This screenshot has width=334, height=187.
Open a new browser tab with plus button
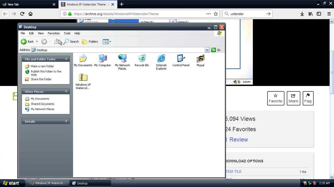tap(122, 4)
